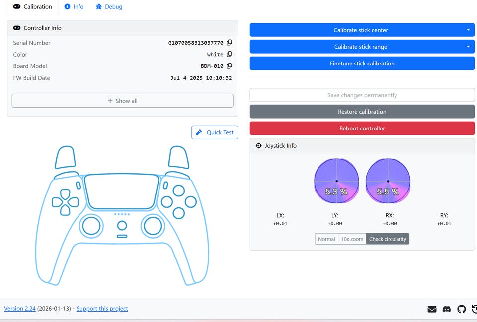Click the D-pad down on controller diagram
This screenshot has width=477, height=322.
point(65,210)
